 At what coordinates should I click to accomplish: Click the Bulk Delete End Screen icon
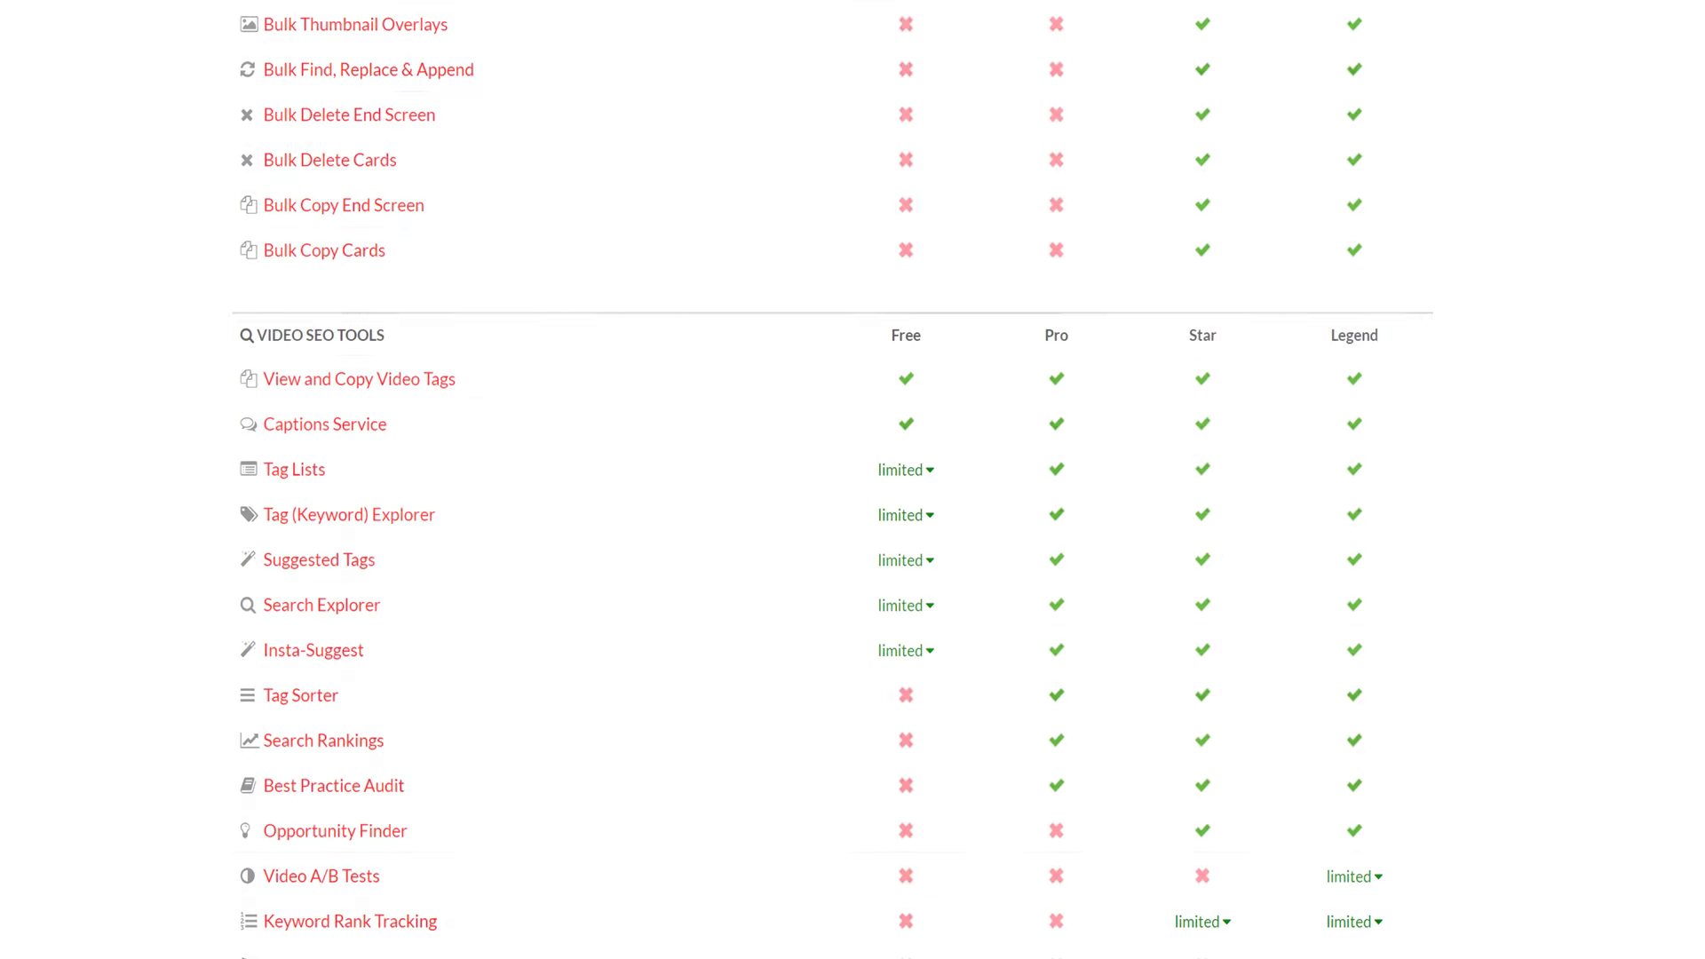click(x=246, y=114)
